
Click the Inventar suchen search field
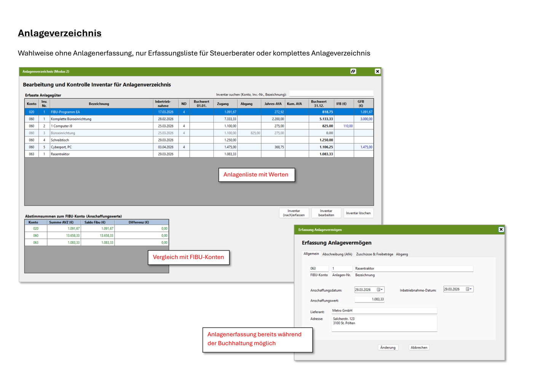[331, 94]
